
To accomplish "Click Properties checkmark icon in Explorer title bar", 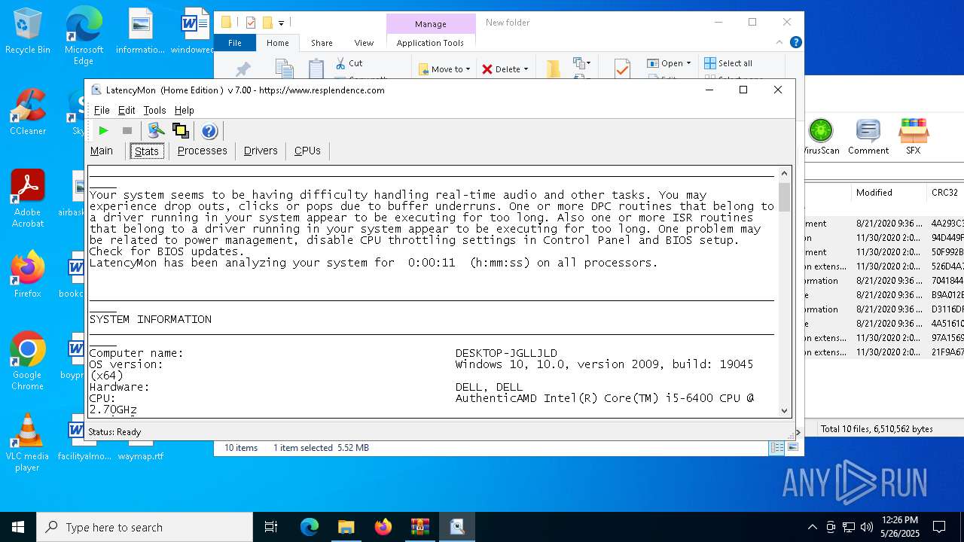I will pos(251,23).
